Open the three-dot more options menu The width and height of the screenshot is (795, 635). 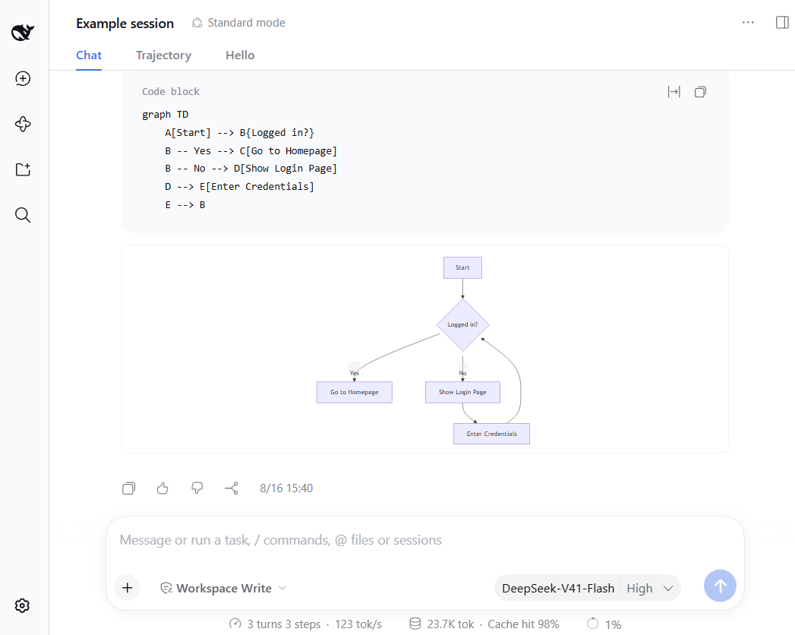click(x=748, y=22)
